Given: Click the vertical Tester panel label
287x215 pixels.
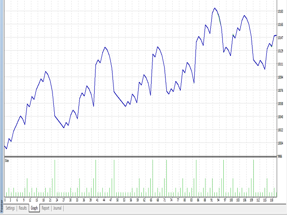Looking at the screenshot, I should pos(2,206).
